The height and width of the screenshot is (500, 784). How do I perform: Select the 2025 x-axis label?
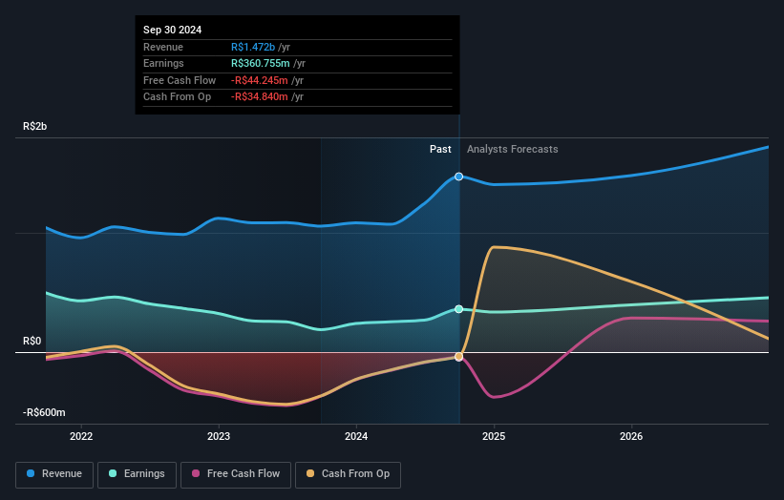pyautogui.click(x=494, y=436)
